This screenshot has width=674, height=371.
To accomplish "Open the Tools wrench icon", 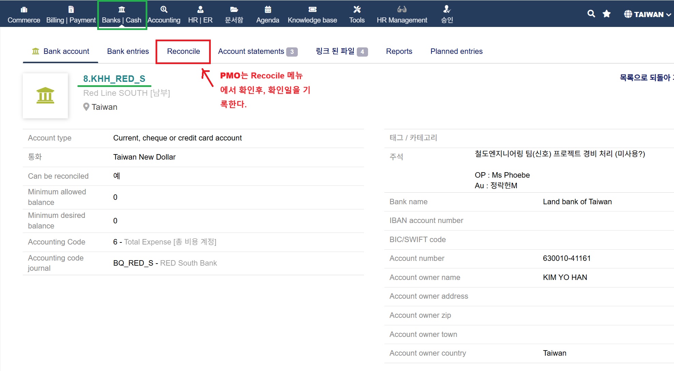I will [357, 10].
